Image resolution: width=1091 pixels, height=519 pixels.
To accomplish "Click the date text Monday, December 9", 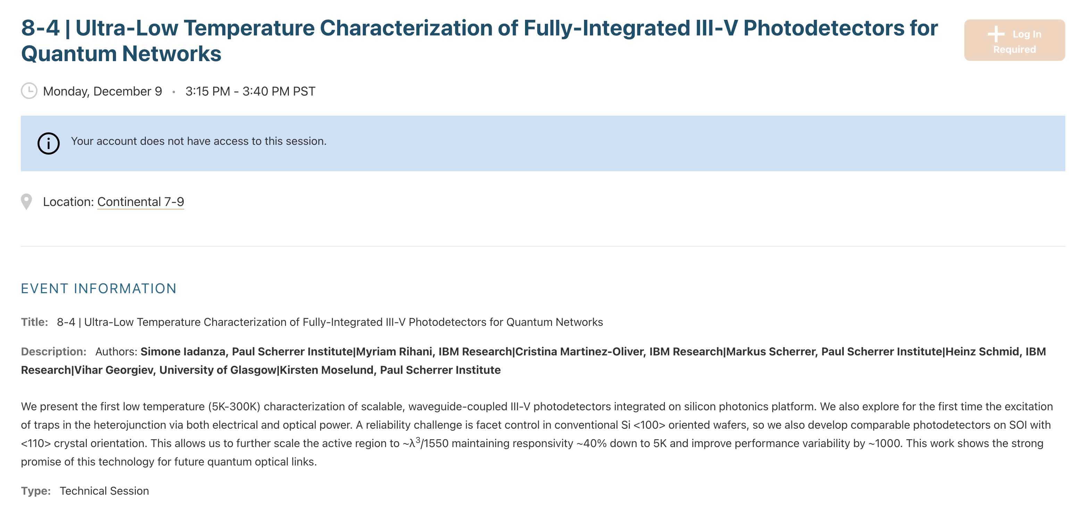I will [x=102, y=91].
